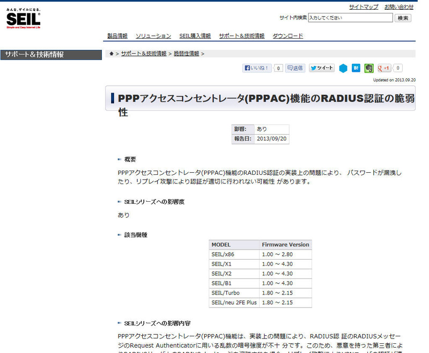Click the Google +1 button

[384, 68]
